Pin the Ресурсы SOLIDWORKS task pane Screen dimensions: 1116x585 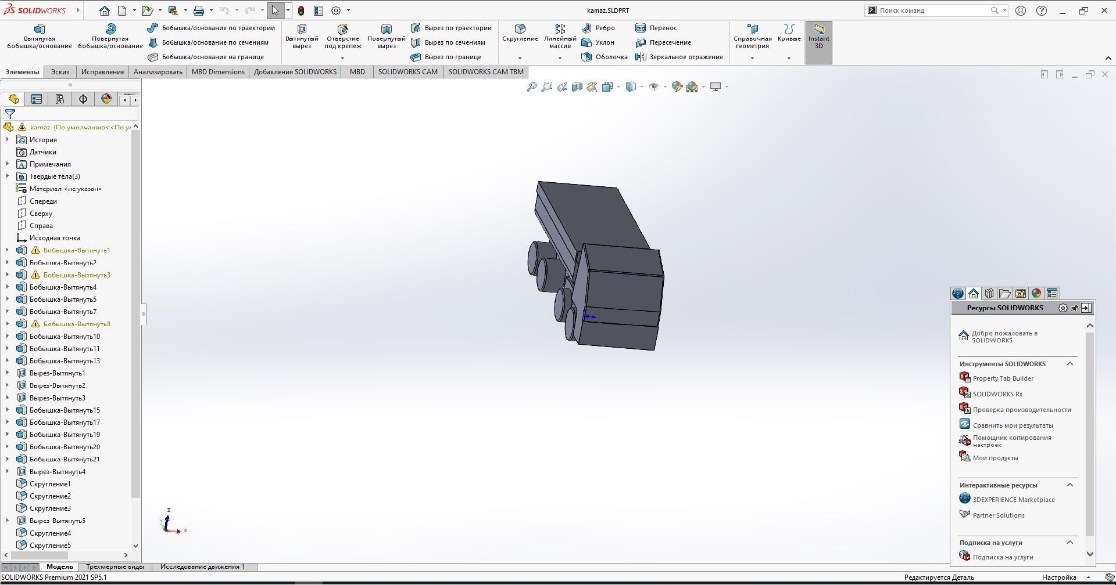coord(1075,308)
